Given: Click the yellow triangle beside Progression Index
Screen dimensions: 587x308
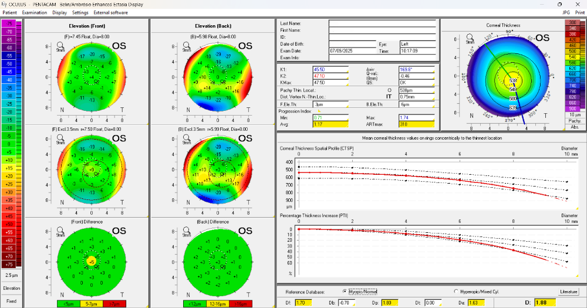Looking at the screenshot, I should coord(319,111).
